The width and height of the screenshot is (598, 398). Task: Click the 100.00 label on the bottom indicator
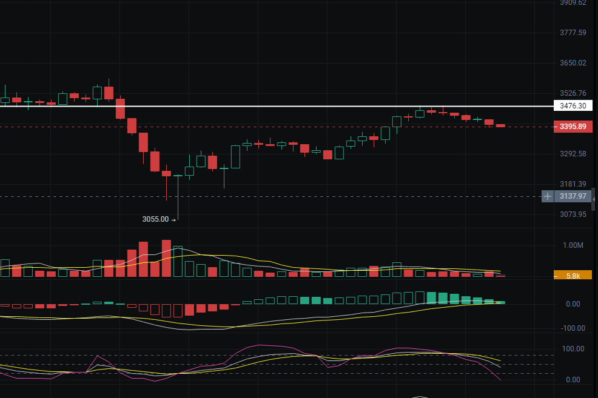[x=573, y=349]
